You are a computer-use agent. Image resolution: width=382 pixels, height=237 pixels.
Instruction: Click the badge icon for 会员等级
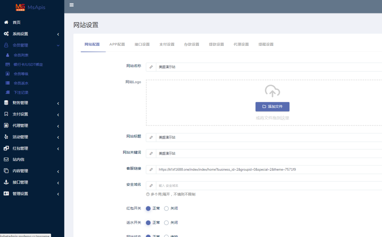coord(7,74)
